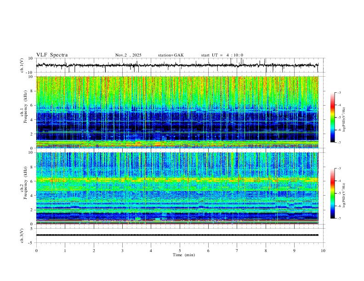Click the ch.1 spectrogram panel
The image size is (364, 281).
point(177,112)
